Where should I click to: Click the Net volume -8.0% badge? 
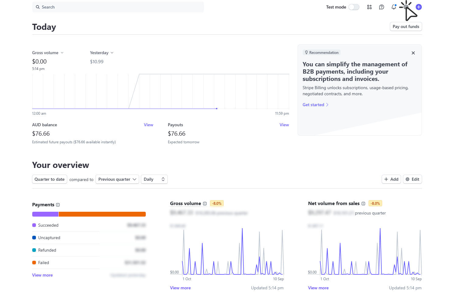[x=376, y=204]
